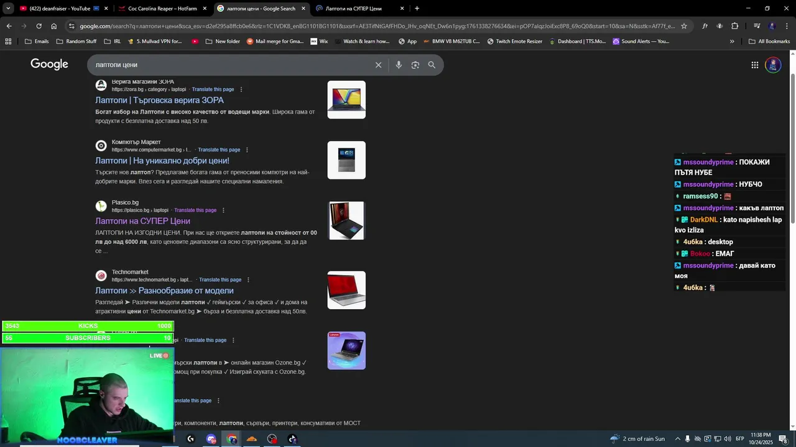Open the browser apps grid from bookmarks bar
This screenshot has width=796, height=447.
click(8, 42)
